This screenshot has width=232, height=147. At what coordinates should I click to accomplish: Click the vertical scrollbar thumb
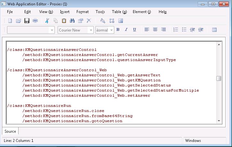click(x=219, y=78)
